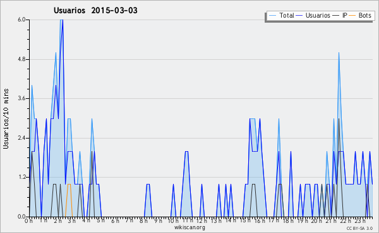Click the '5 h' x-axis label
This screenshot has height=233, width=379.
pyautogui.click(x=100, y=220)
